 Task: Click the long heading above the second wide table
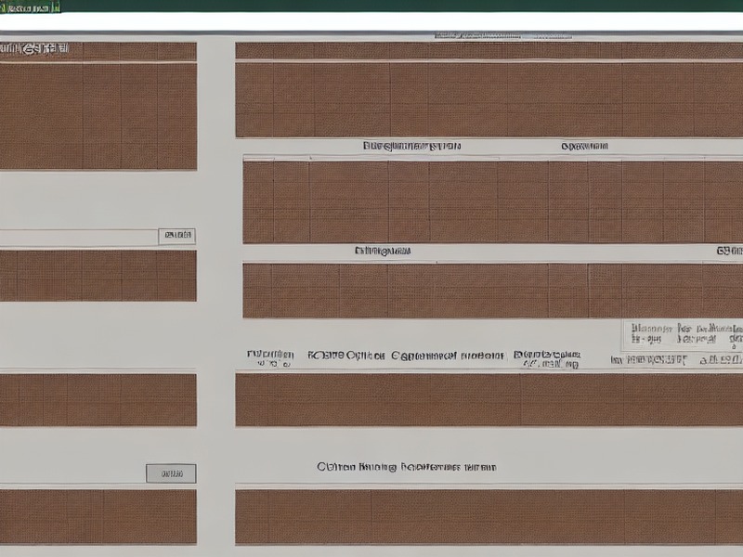click(x=411, y=146)
